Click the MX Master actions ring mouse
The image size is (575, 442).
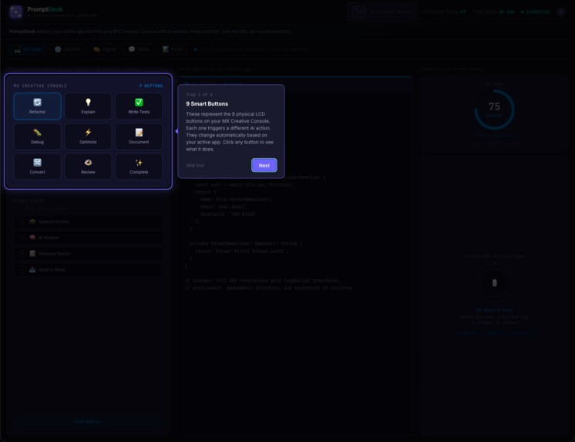click(x=494, y=283)
